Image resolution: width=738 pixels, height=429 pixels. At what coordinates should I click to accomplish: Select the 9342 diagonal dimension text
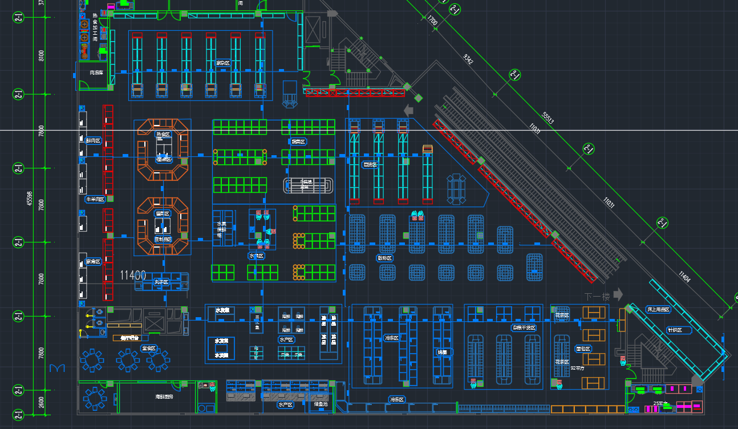click(468, 59)
